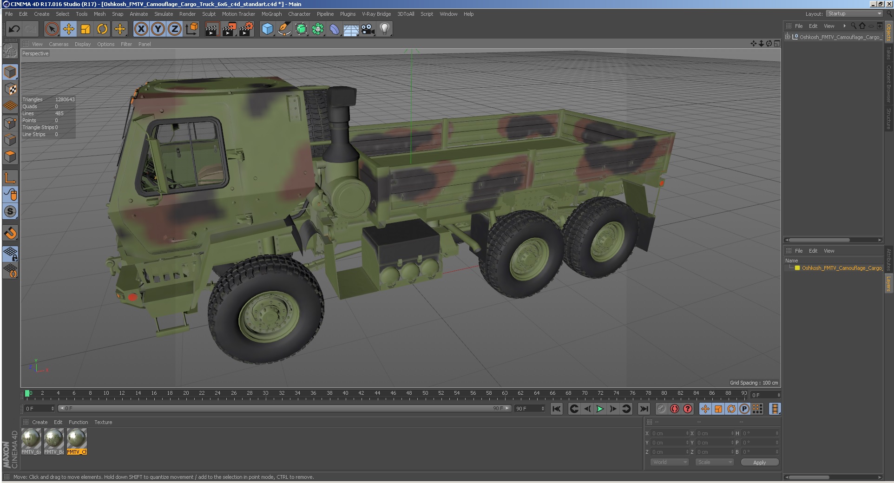
Task: Switch to Polygons mode icon
Action: pyautogui.click(x=10, y=157)
